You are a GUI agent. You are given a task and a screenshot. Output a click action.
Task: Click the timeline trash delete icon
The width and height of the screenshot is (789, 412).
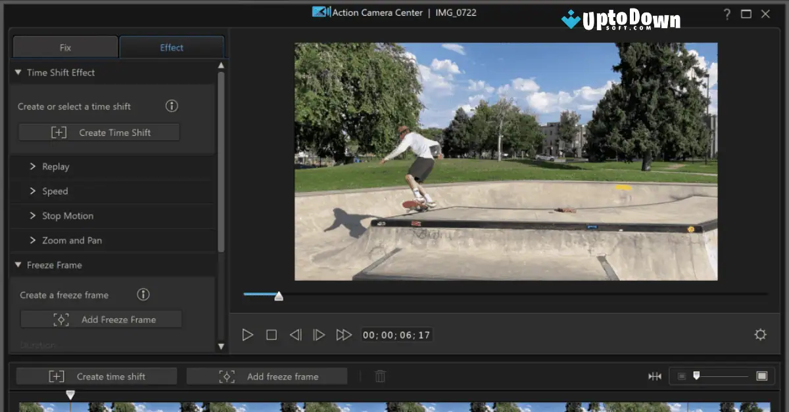coord(380,376)
